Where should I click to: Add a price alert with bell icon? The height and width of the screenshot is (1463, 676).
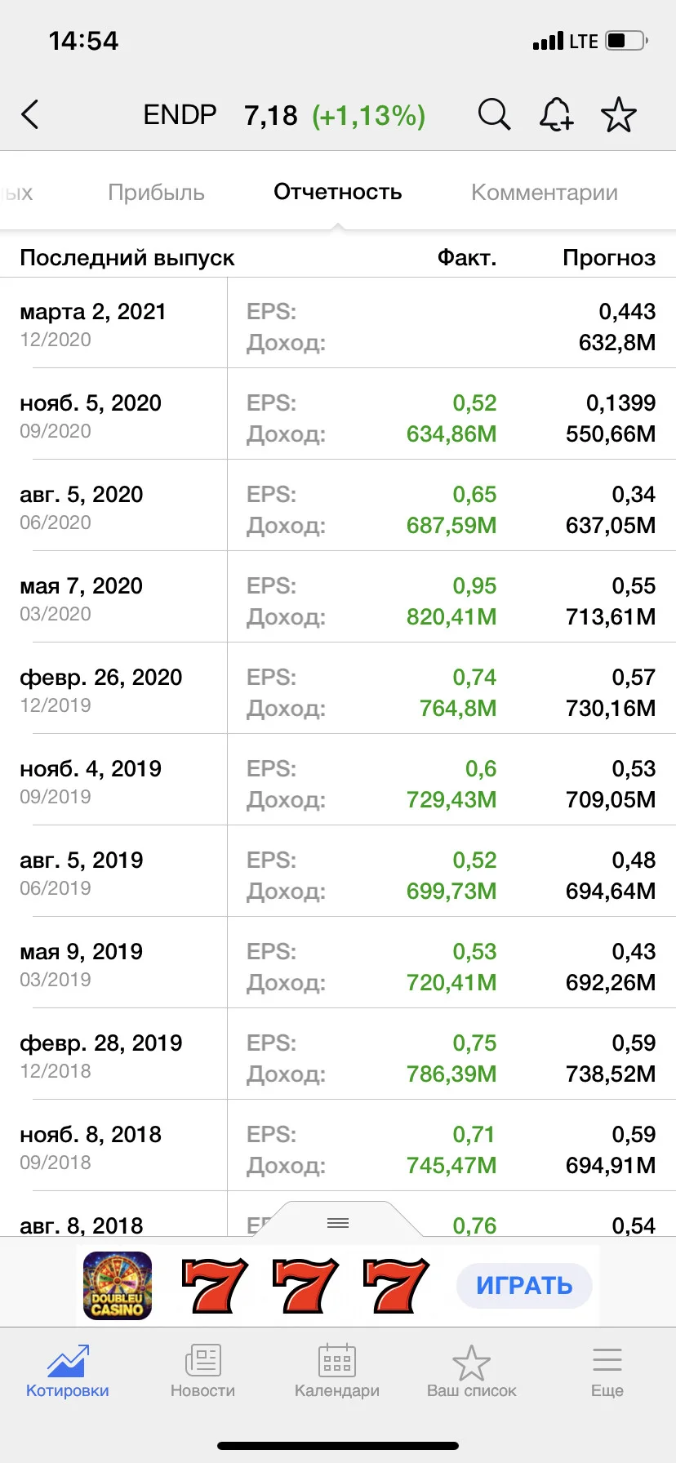pos(556,115)
